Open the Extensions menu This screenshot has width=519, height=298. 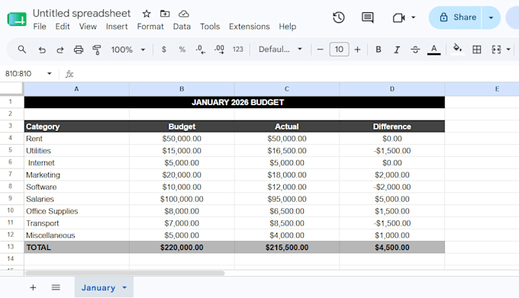[250, 27]
